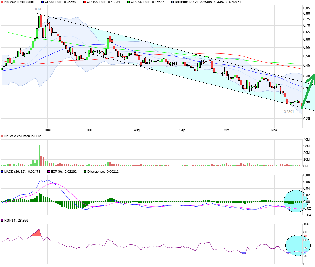Click the magenta EXP (9) legend swatch
315x267 pixels.
49,172
